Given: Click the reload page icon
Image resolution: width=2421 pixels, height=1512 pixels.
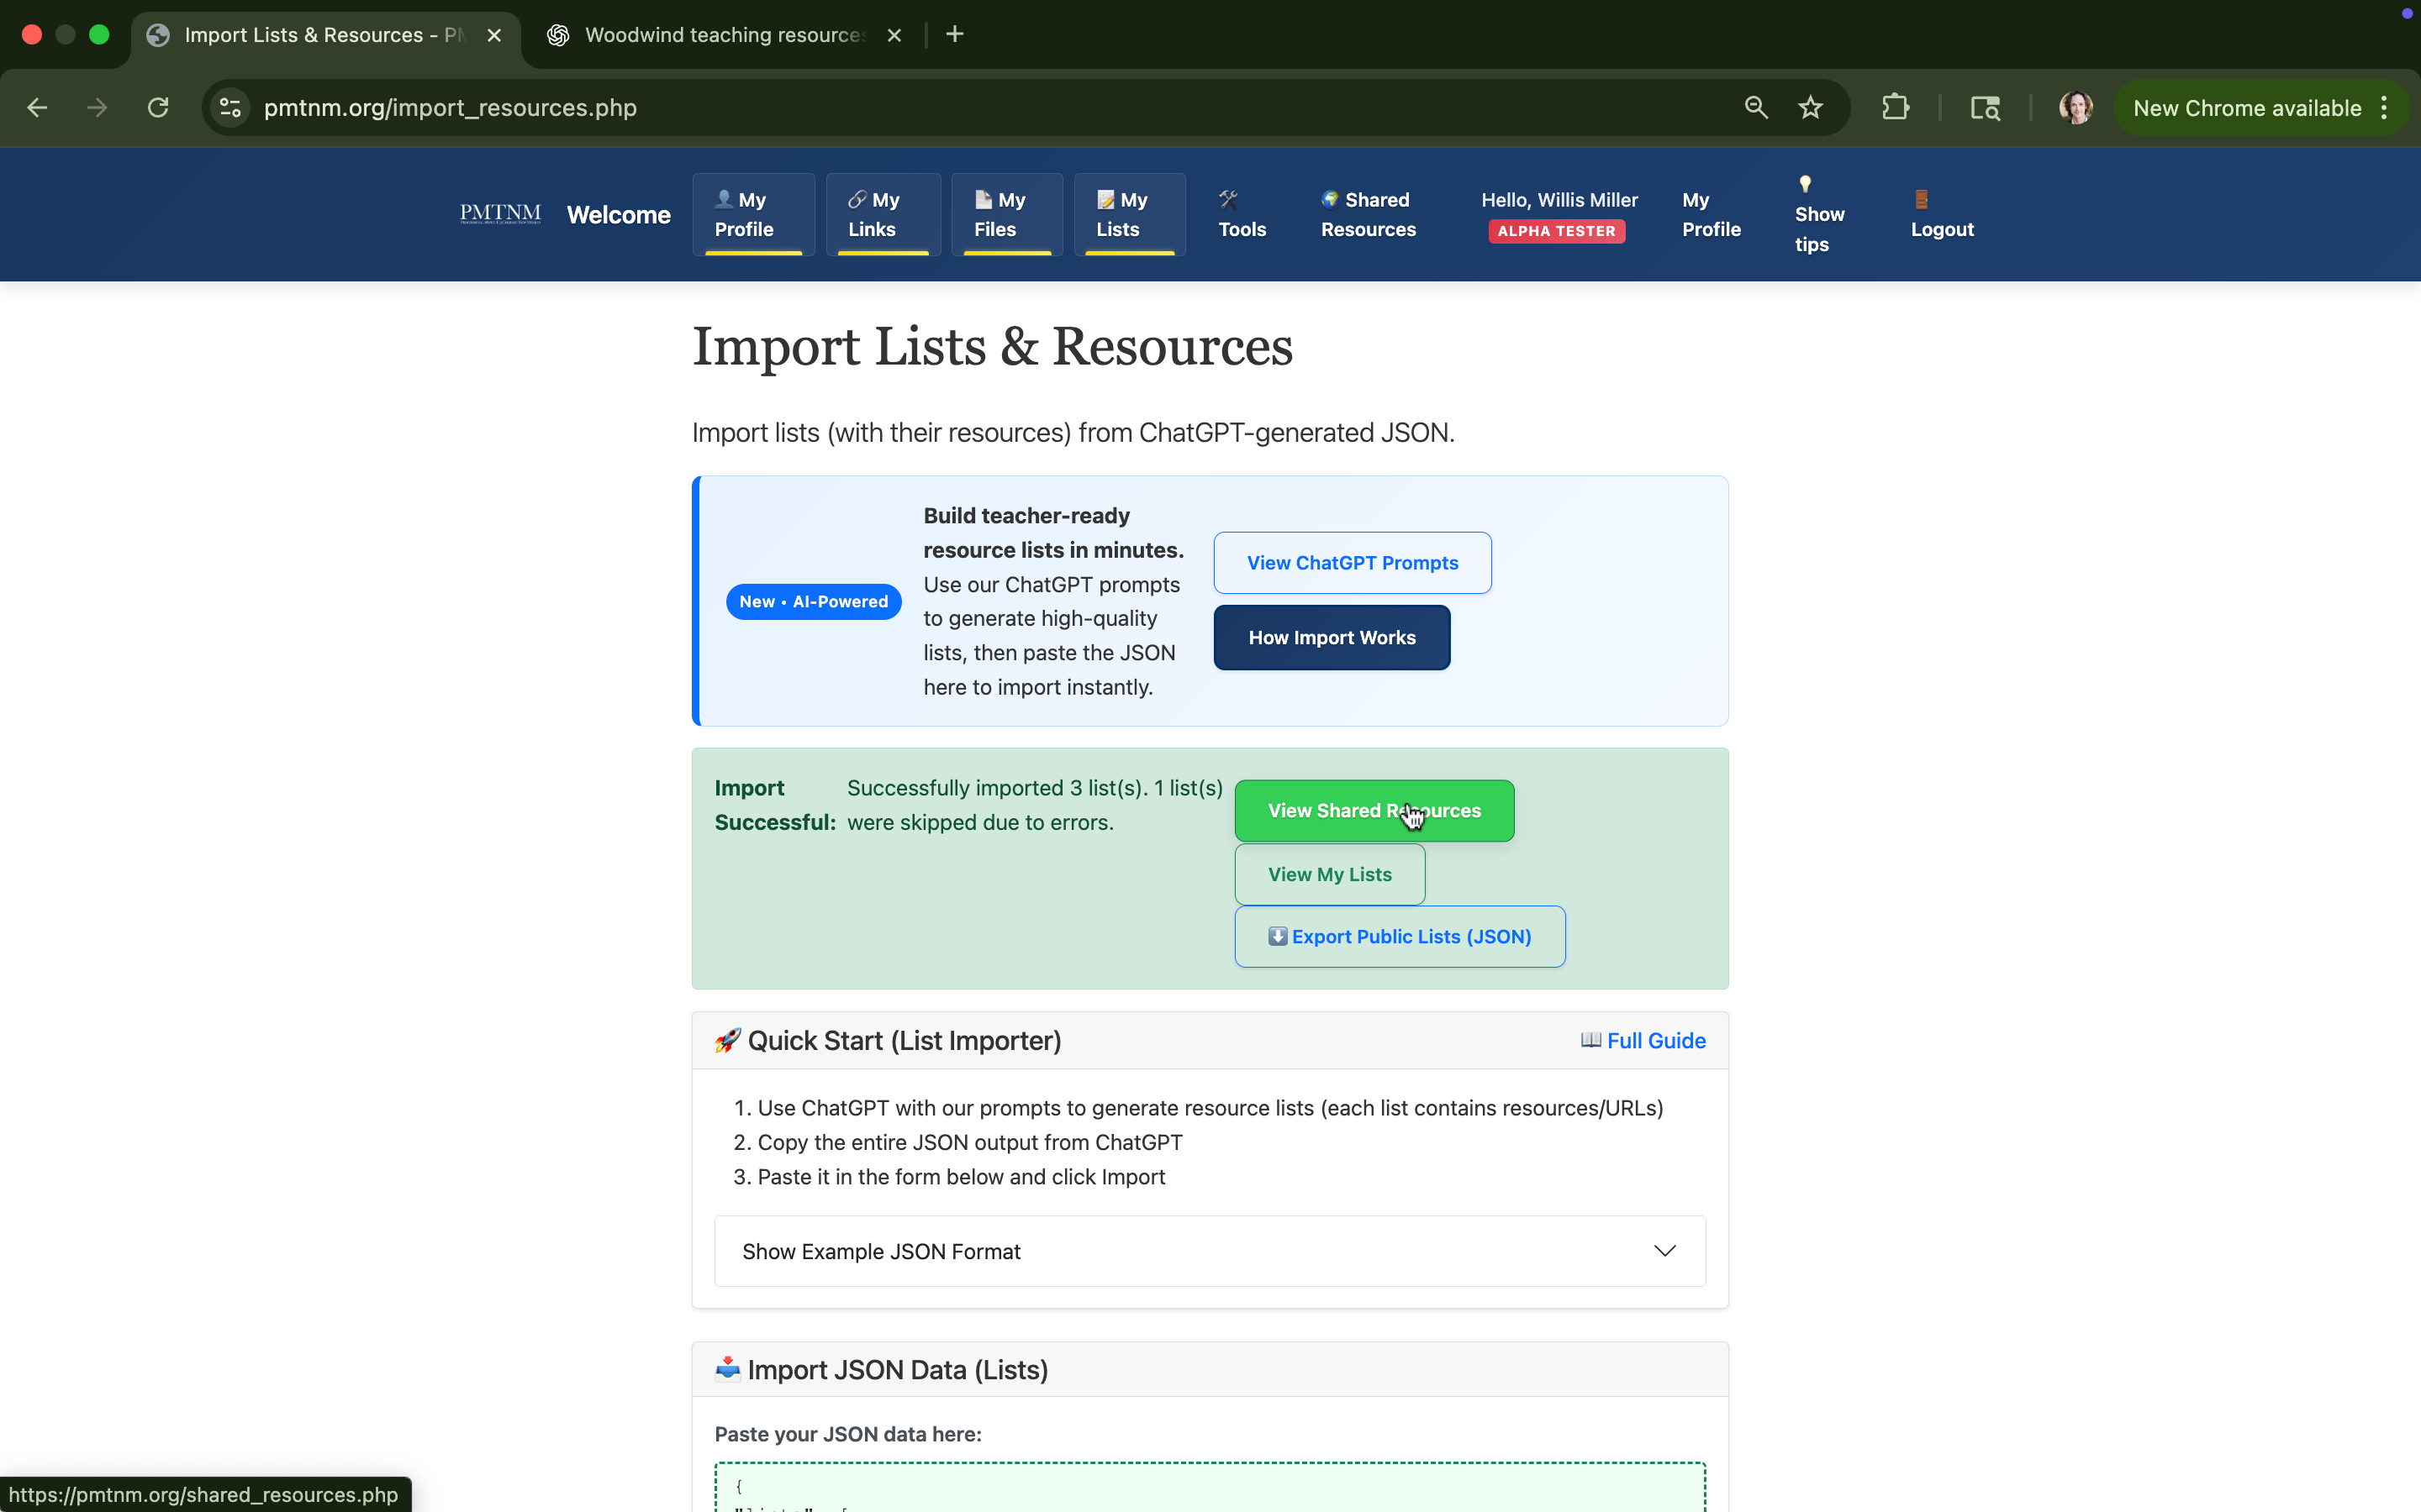Looking at the screenshot, I should click(x=158, y=108).
